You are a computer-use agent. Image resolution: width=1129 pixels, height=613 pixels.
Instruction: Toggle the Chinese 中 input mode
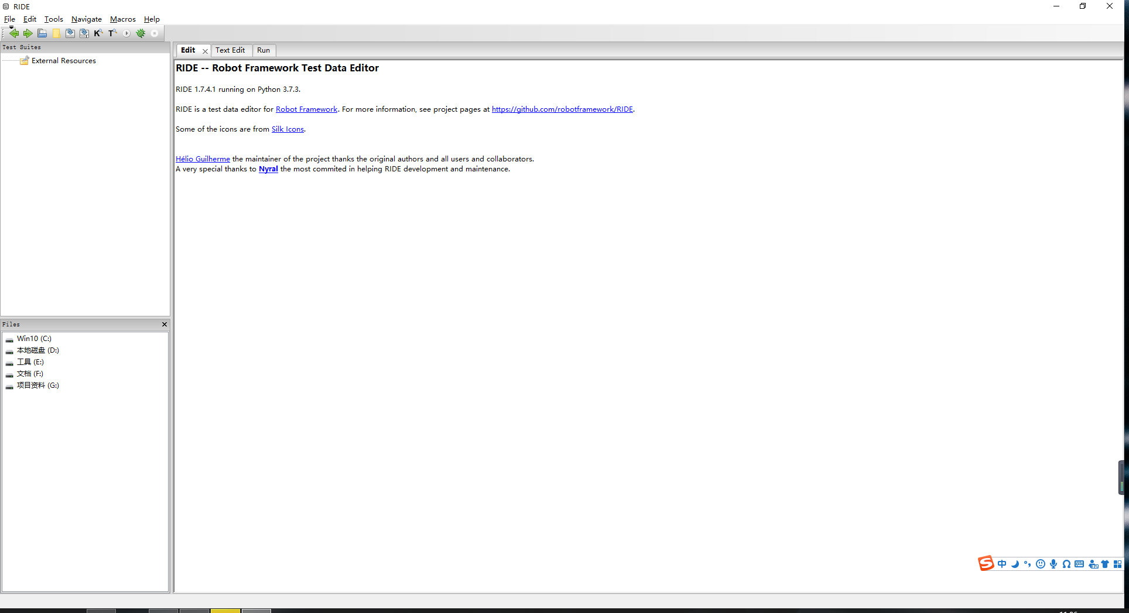[x=1002, y=564]
